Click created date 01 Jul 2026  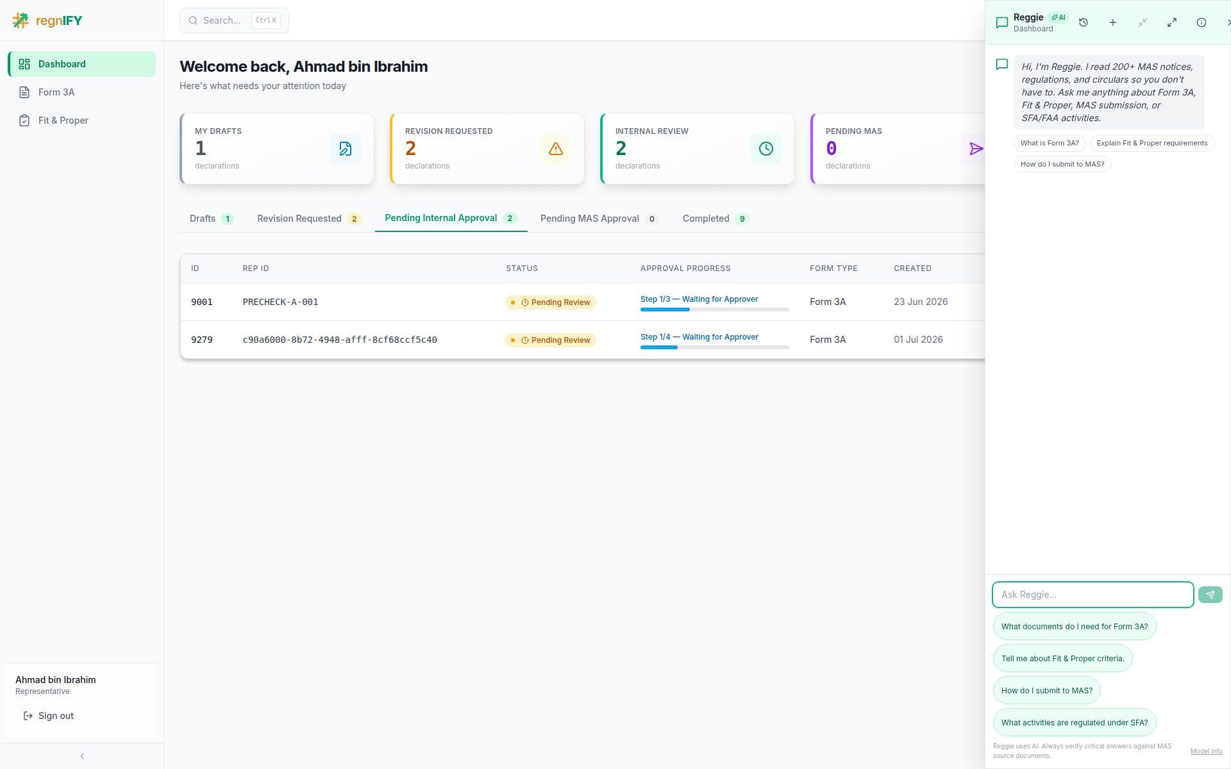[918, 340]
